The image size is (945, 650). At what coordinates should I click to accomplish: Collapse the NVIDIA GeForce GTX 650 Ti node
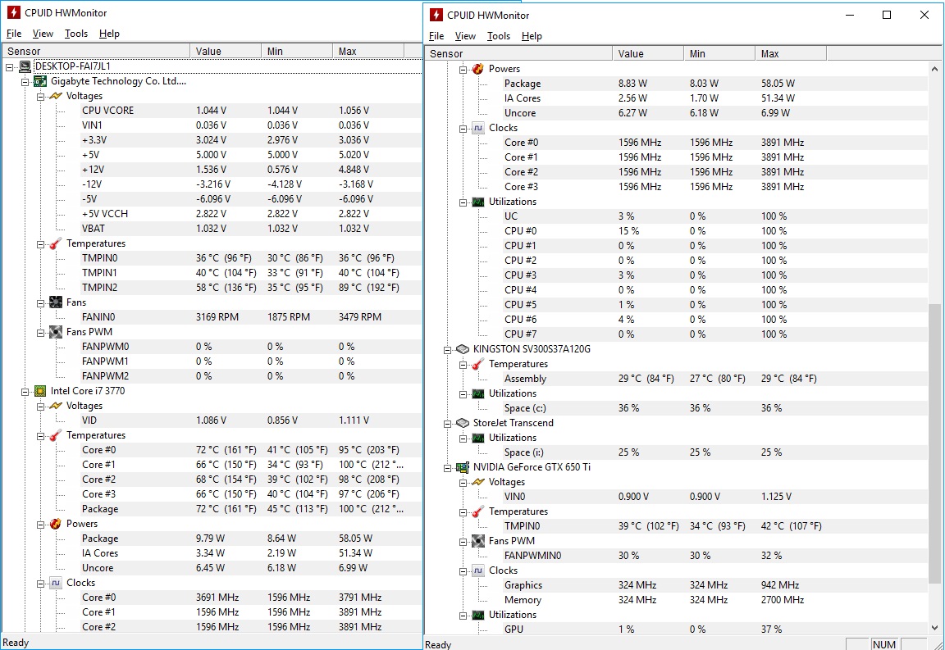pos(448,468)
